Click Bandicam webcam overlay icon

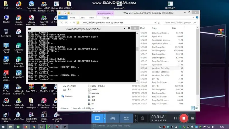pyautogui.click(x=143, y=118)
